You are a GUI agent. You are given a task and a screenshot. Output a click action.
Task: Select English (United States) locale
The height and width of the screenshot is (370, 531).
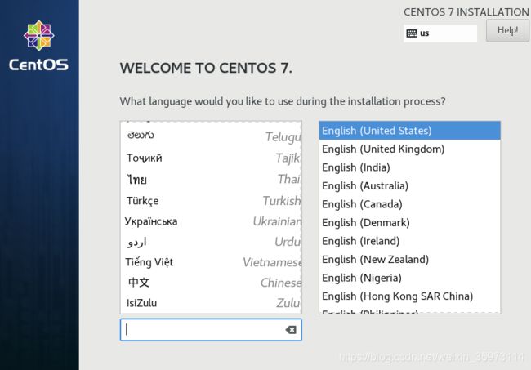tap(409, 131)
